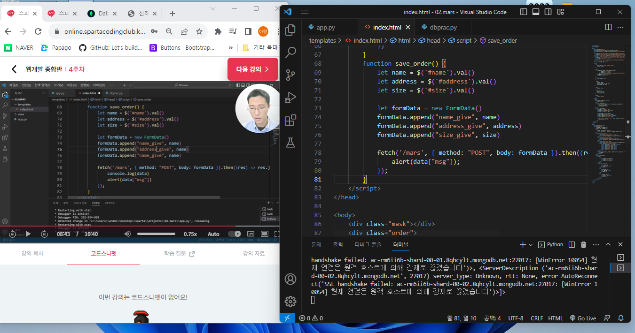Toggle video captions button
The width and height of the screenshot is (635, 333).
[251, 234]
